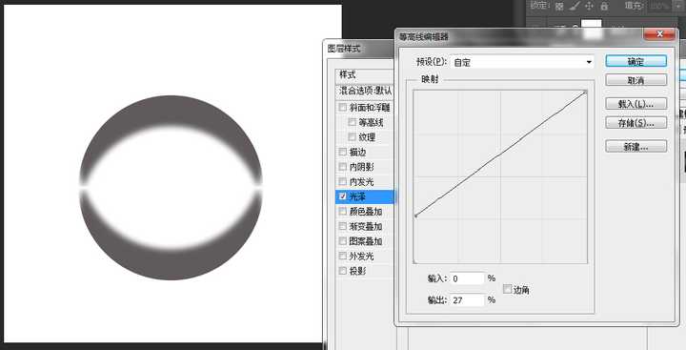The height and width of the screenshot is (350, 686).
Task: Uncheck the 光泽 checkbox
Action: click(x=342, y=196)
